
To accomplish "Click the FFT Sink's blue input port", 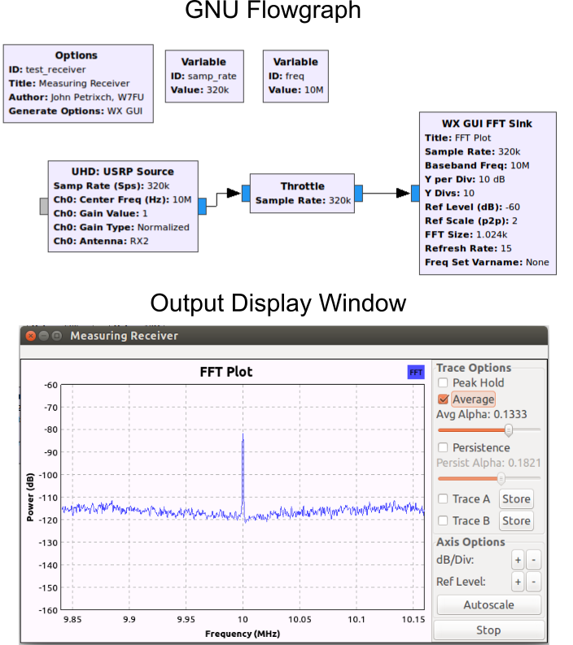I will click(x=414, y=193).
